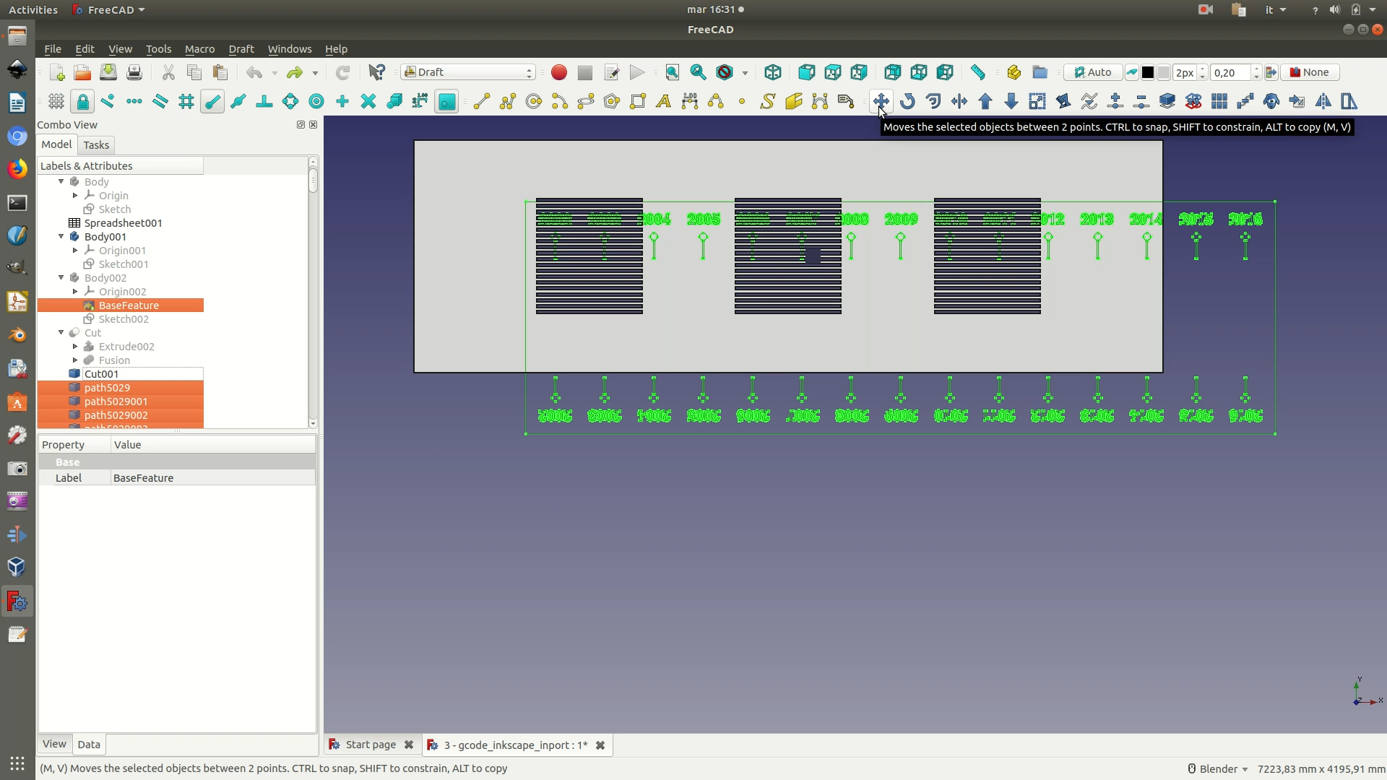
Task: Click the Draft Downgrade arrow
Action: click(x=1011, y=102)
